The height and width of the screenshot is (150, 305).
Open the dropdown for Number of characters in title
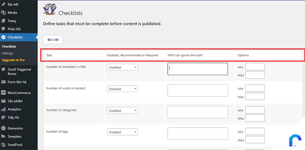pyautogui.click(x=122, y=67)
